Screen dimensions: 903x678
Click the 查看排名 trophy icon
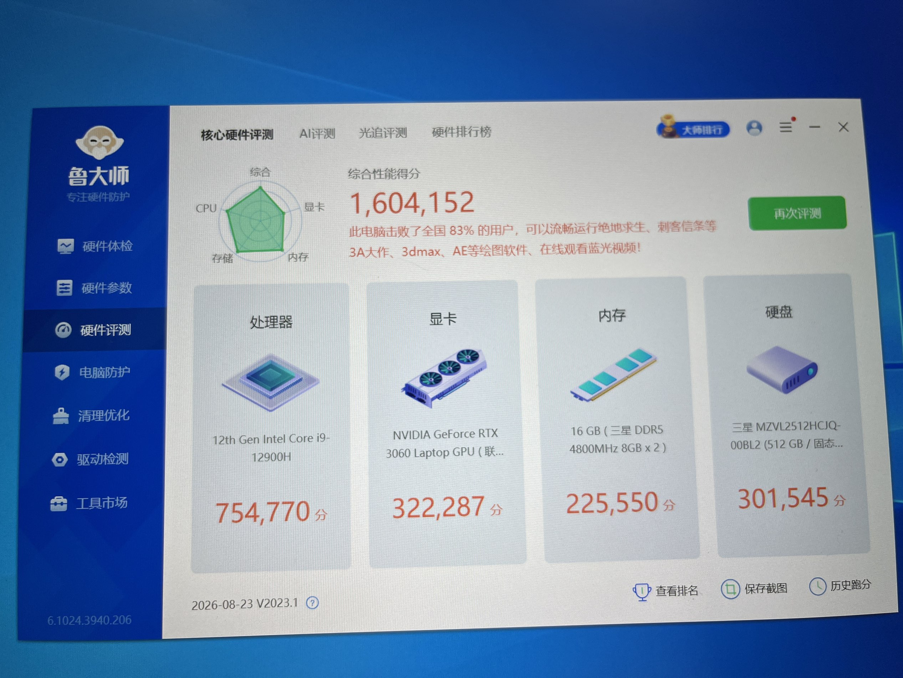[642, 591]
